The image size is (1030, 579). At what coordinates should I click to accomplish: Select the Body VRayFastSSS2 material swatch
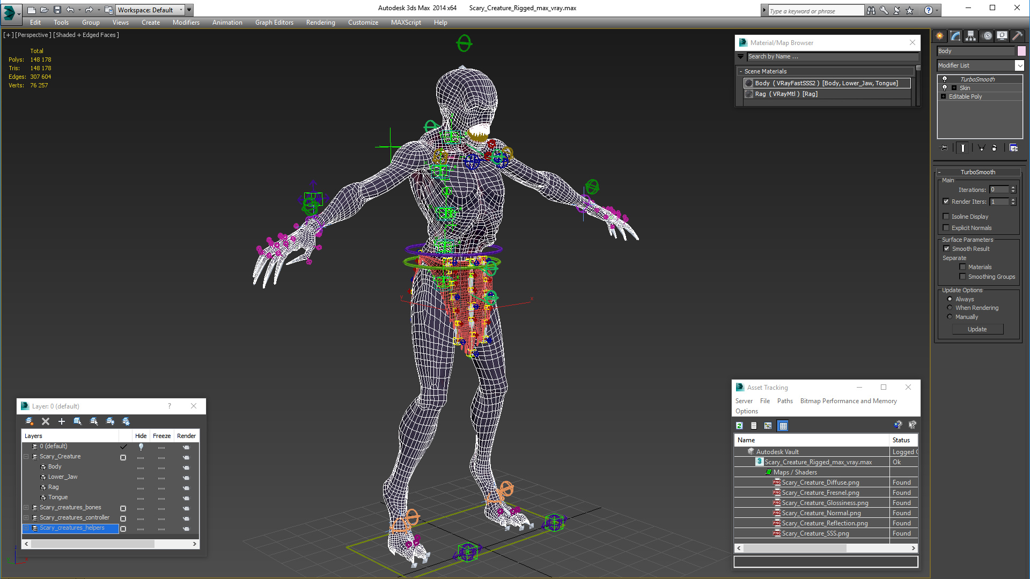point(749,83)
